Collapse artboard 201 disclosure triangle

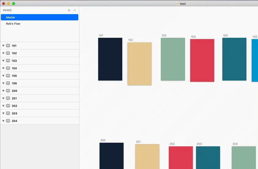(x=3, y=98)
